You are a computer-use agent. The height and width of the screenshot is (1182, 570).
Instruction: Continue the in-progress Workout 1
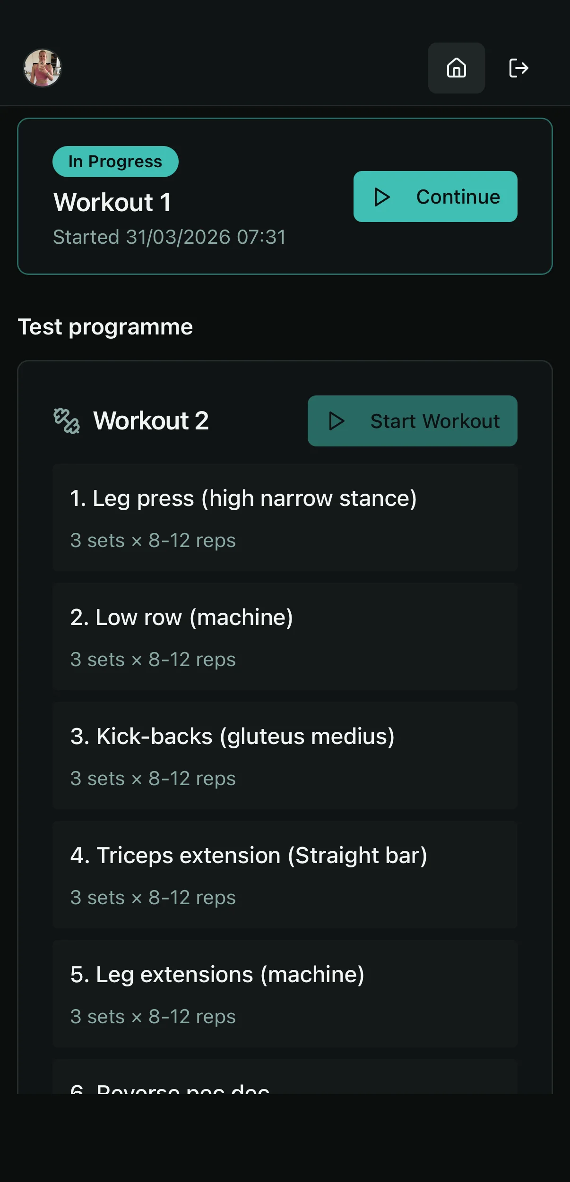coord(435,197)
